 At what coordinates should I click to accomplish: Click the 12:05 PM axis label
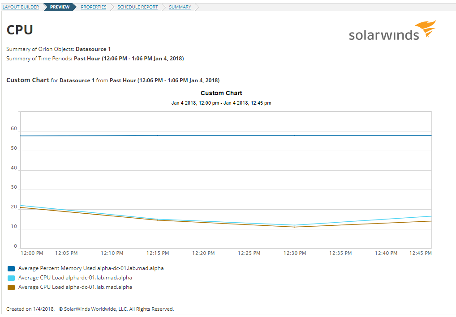tap(66, 253)
